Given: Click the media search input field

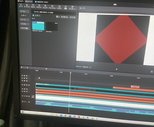Looking at the screenshot, I should (54, 12).
